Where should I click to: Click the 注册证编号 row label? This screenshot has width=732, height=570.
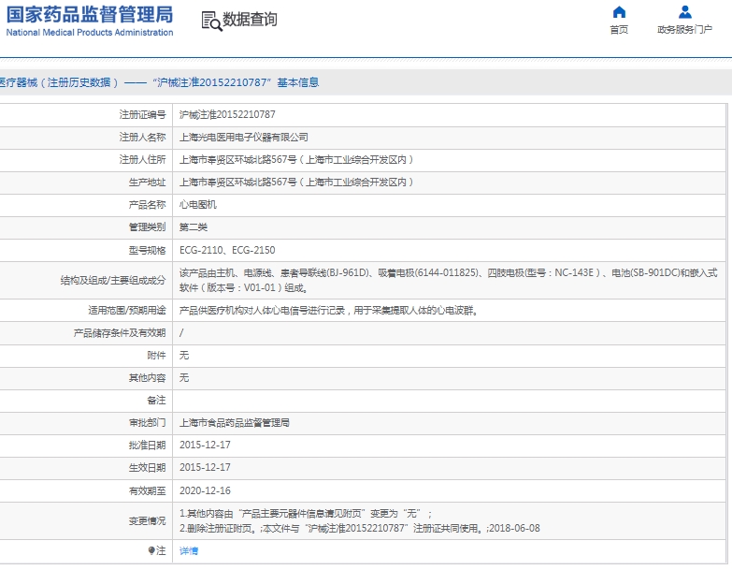(142, 115)
